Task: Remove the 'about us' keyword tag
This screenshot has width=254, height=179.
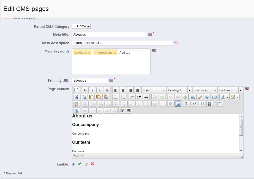Action: click(x=89, y=53)
